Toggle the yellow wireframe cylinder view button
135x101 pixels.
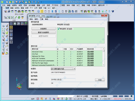point(11,27)
